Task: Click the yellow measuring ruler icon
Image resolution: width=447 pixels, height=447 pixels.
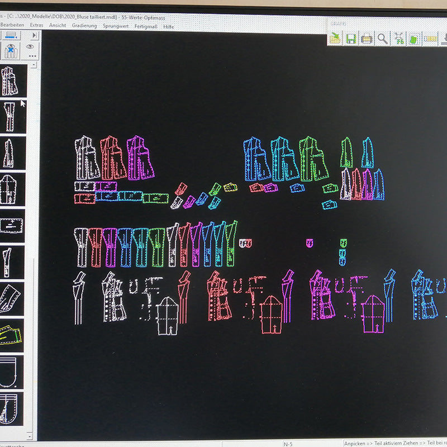Action: click(x=430, y=38)
